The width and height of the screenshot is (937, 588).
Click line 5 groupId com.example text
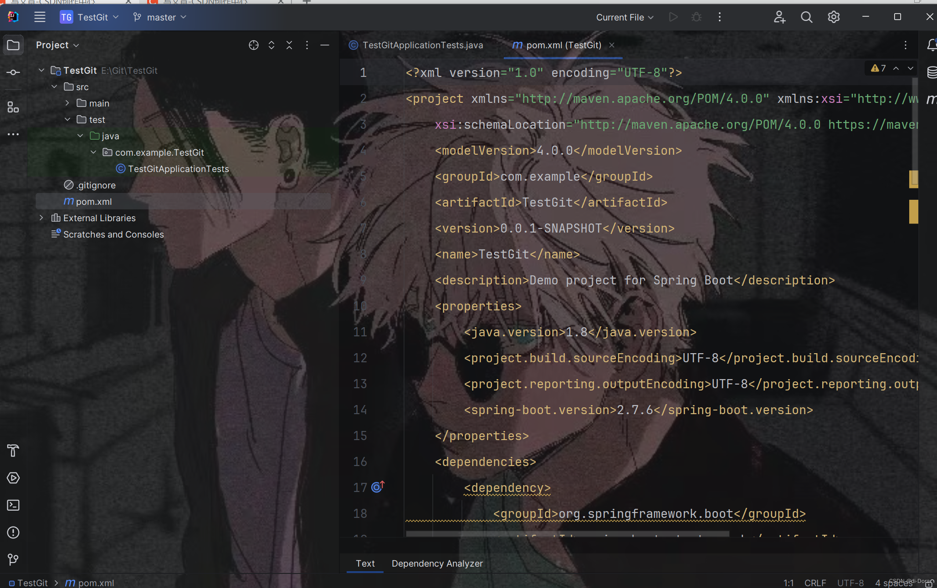544,176
